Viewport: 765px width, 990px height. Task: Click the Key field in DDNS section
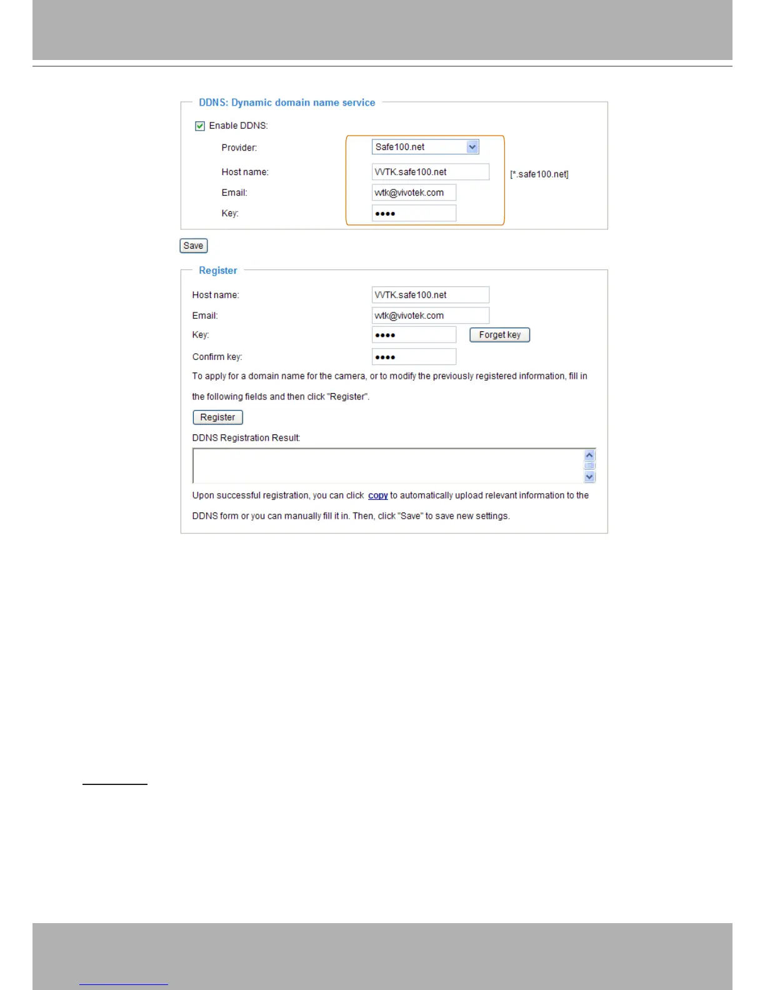[414, 213]
